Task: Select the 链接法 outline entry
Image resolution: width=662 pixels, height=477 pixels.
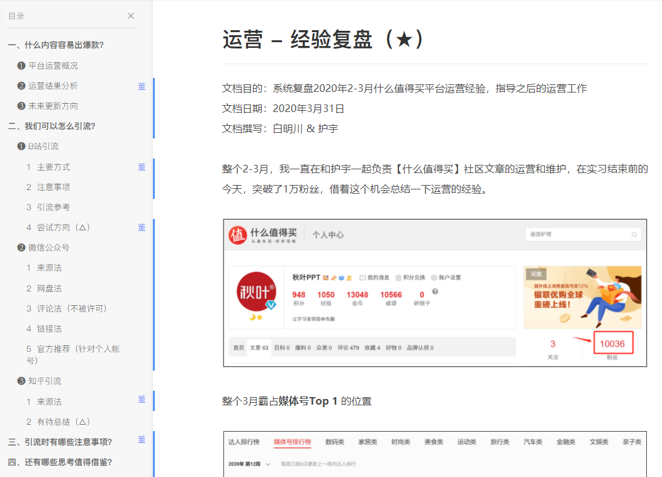Action: pyautogui.click(x=44, y=329)
